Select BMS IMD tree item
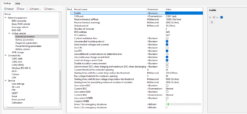 coord(16,30)
